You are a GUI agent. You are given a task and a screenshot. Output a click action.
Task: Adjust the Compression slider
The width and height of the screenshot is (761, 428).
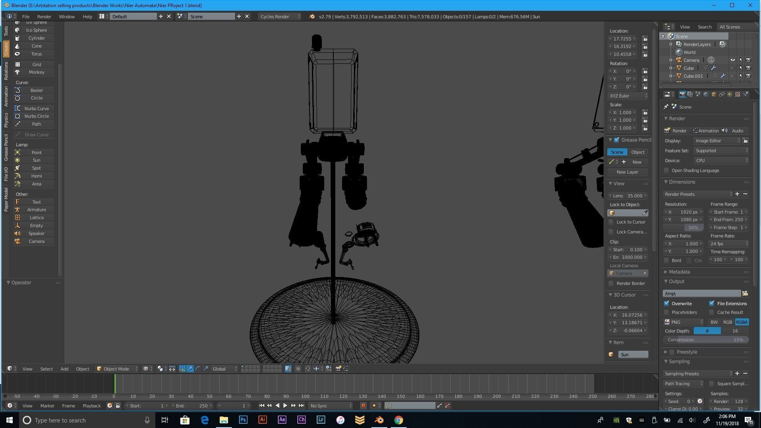[x=706, y=340]
